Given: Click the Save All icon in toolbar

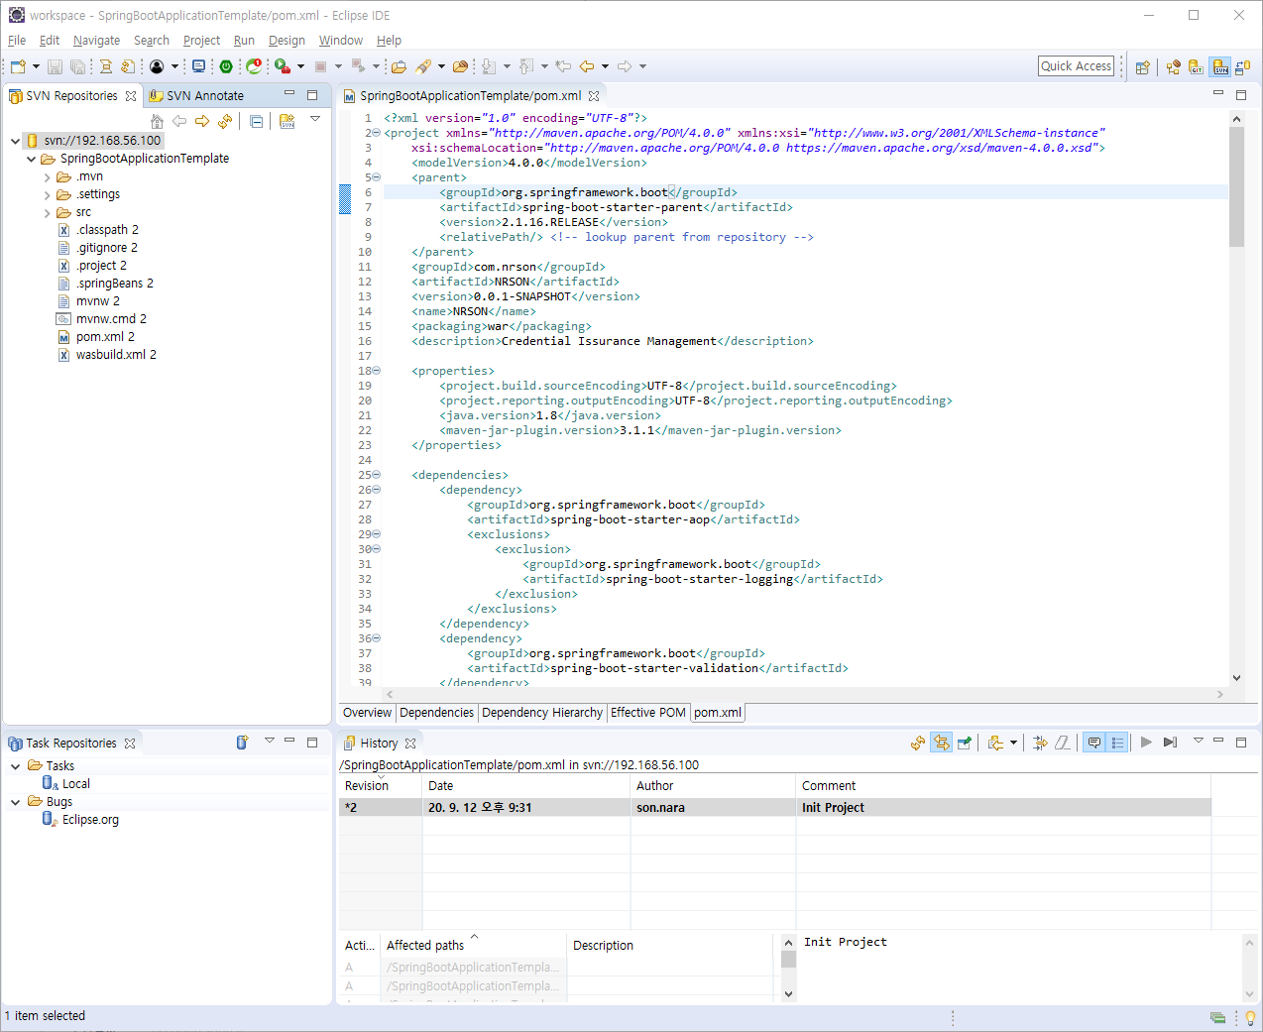Looking at the screenshot, I should point(77,66).
